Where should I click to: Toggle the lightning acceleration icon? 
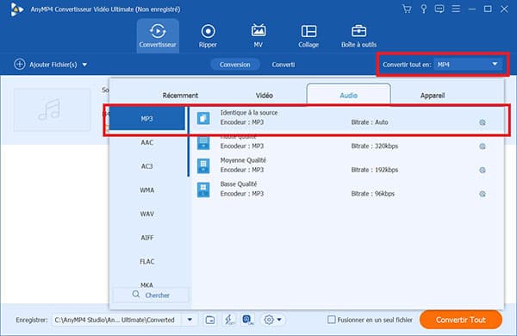tap(229, 320)
